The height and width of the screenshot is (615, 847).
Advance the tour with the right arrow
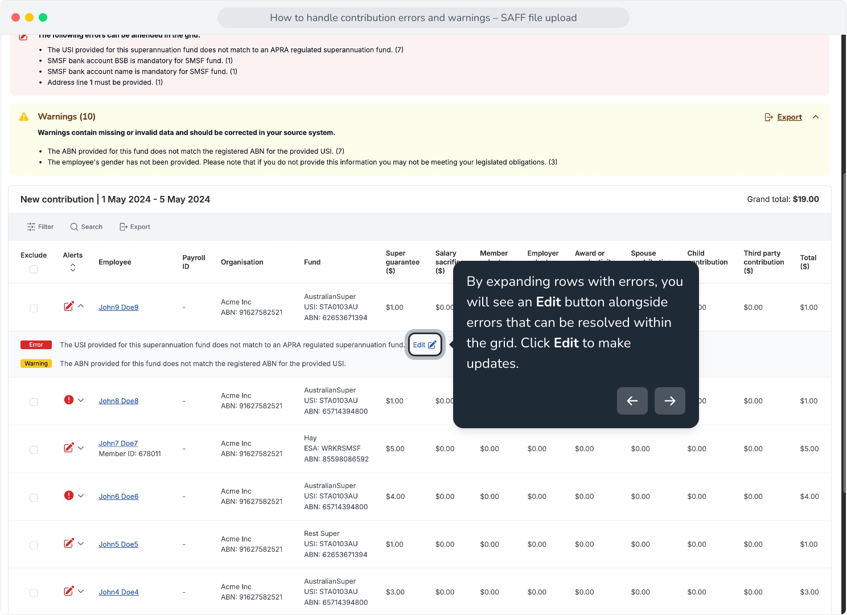(670, 401)
